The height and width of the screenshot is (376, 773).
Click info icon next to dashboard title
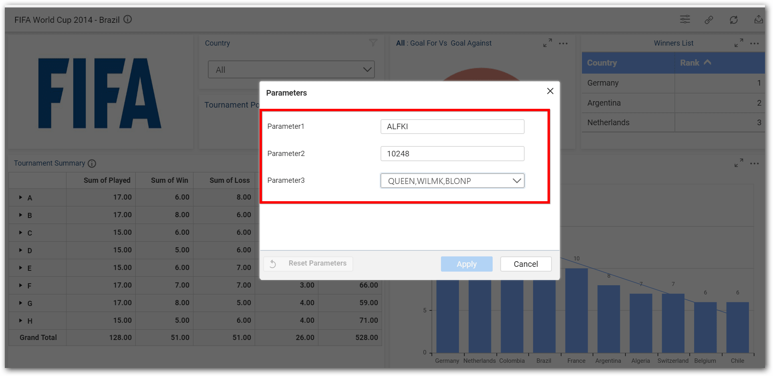[127, 19]
